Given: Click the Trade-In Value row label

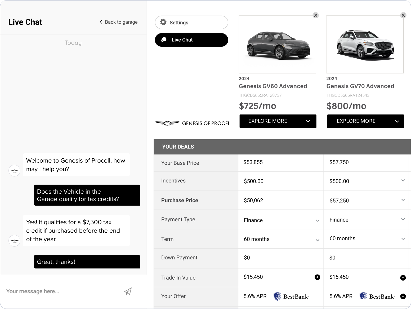Looking at the screenshot, I should pos(178,278).
